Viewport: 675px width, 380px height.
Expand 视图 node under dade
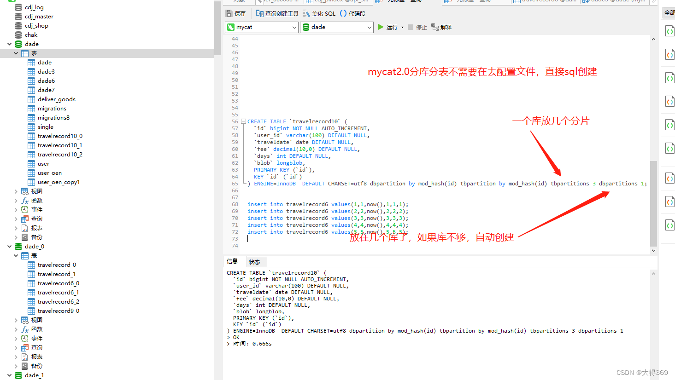click(16, 191)
